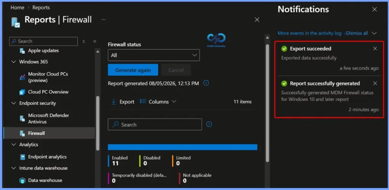This screenshot has height=190, width=389.
Task: Open Microsoft Defender Antivirus report
Action: point(49,119)
